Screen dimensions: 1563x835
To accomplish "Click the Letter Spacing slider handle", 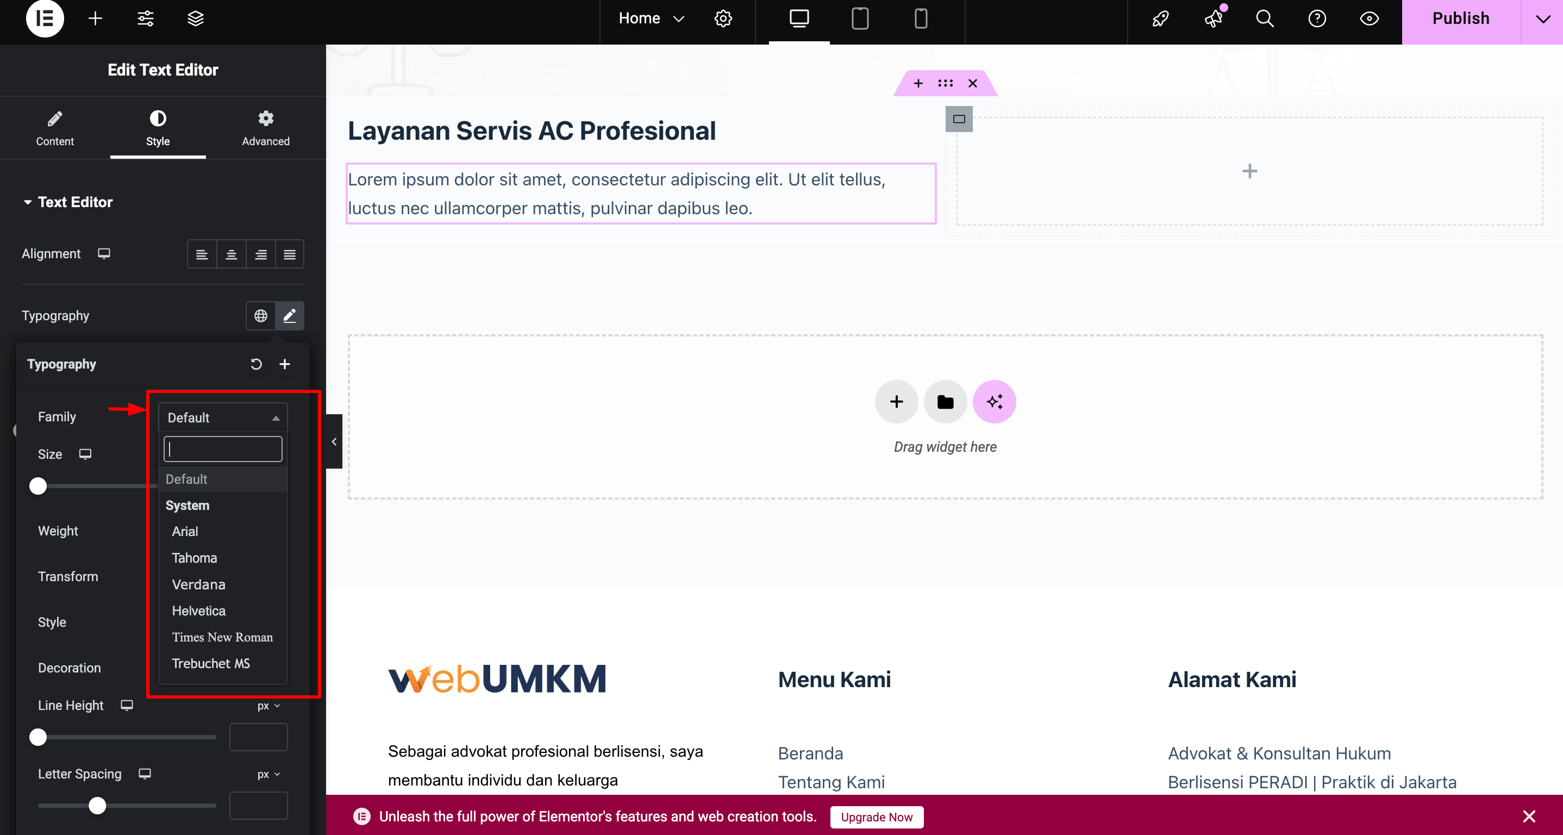I will pos(97,806).
